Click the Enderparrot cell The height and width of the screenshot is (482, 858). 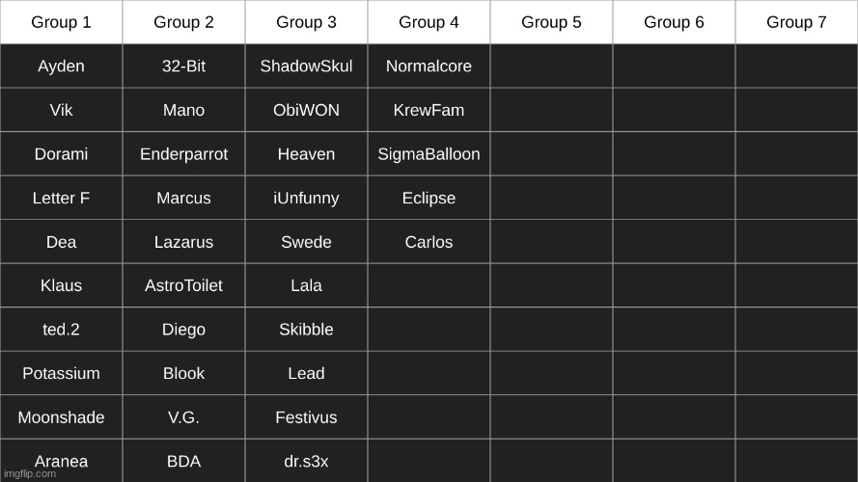[x=183, y=154]
